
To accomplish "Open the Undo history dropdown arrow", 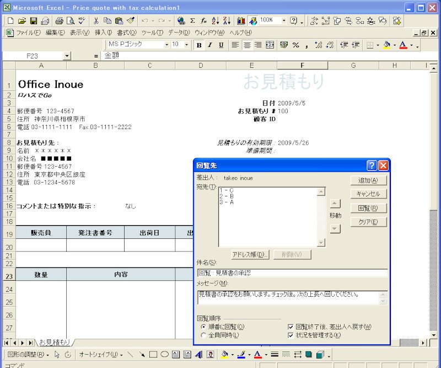I will click(x=153, y=20).
